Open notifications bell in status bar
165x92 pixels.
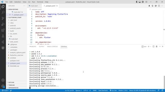coord(162,90)
